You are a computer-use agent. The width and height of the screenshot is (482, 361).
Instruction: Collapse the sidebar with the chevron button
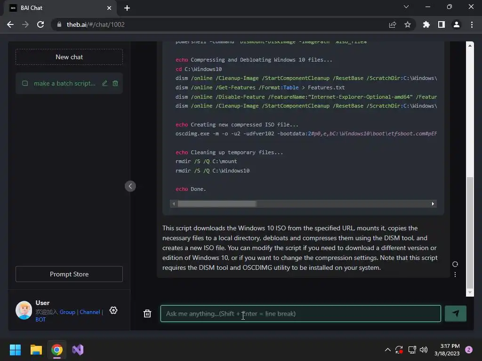130,186
